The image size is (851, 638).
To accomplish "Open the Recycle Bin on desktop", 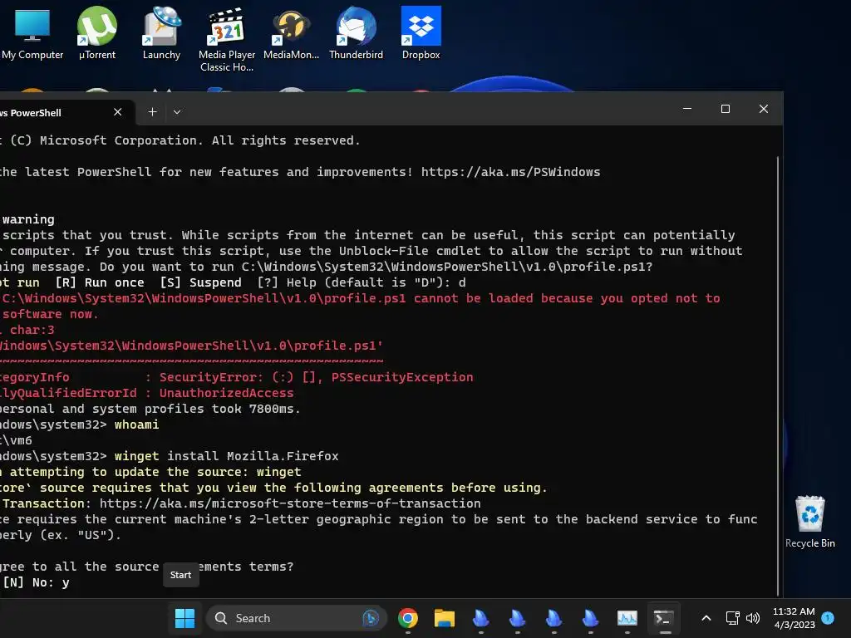I will [x=809, y=522].
